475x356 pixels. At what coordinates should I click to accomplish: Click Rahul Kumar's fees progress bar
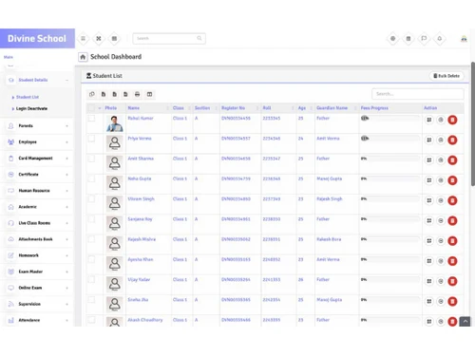click(390, 119)
